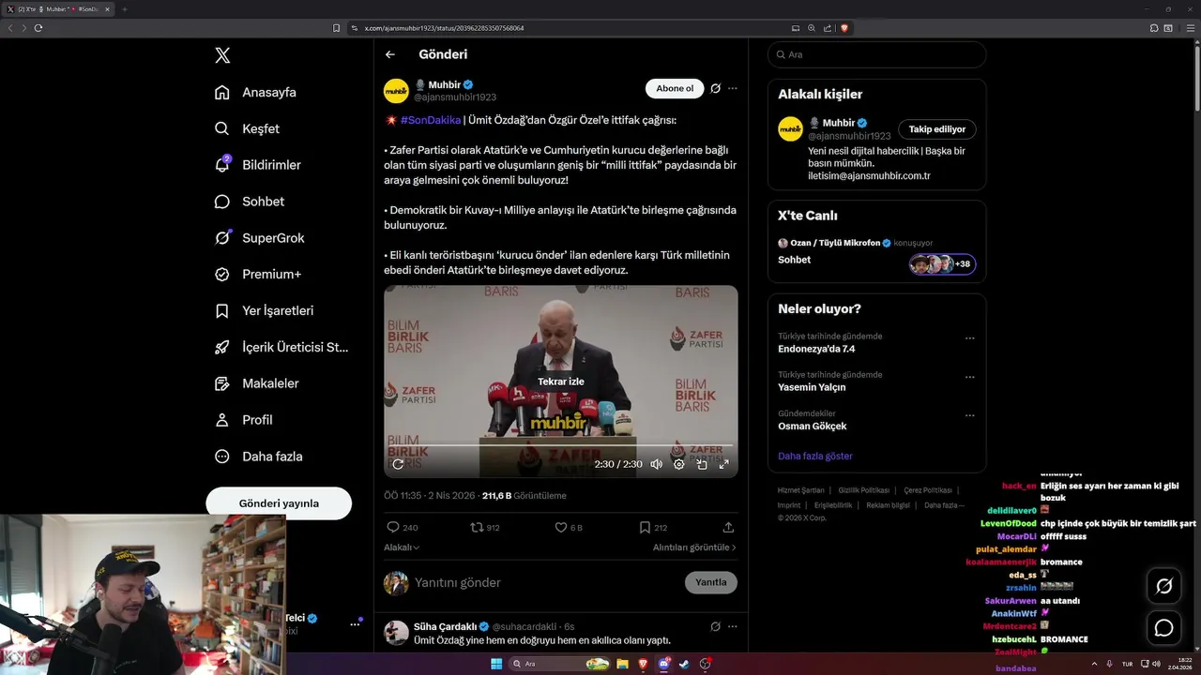Click Gönderi yayınla button
This screenshot has height=675, width=1201.
(x=279, y=503)
